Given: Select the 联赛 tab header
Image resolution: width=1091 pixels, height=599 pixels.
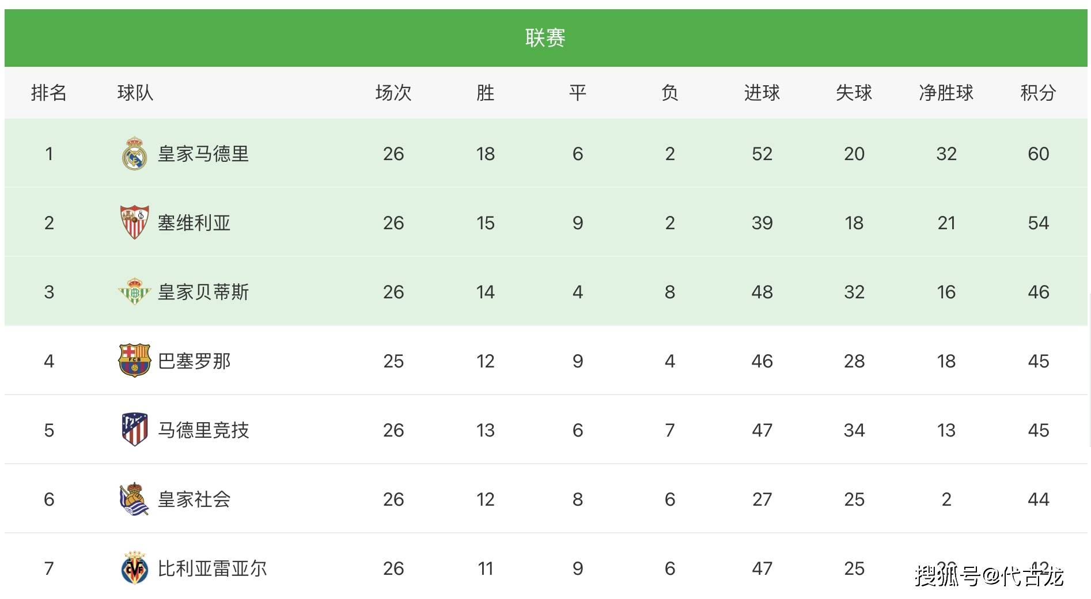Looking at the screenshot, I should (545, 38).
